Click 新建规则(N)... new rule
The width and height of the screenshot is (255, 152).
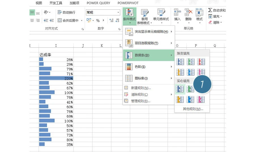pyautogui.click(x=141, y=88)
